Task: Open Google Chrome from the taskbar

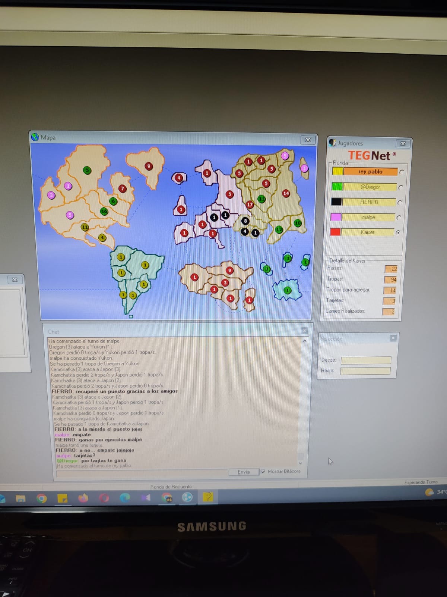Action: coord(42,498)
